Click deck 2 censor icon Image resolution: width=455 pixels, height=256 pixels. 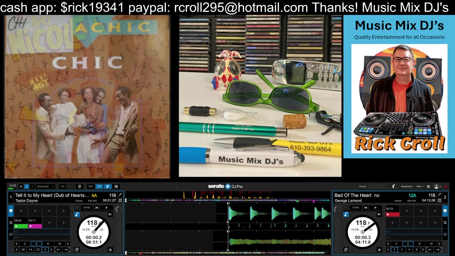(x=346, y=250)
